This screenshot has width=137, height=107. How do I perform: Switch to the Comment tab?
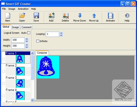(27, 27)
